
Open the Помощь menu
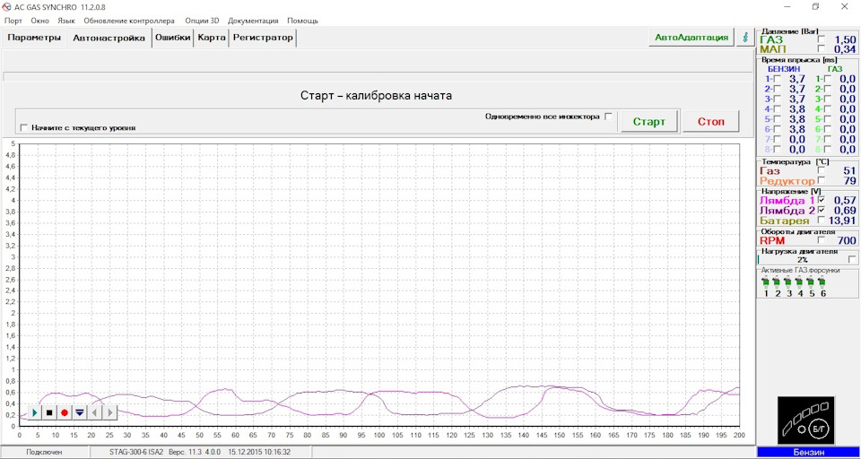pyautogui.click(x=302, y=21)
